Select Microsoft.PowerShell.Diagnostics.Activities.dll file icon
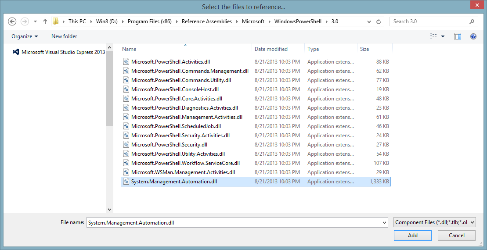The height and width of the screenshot is (250, 487). pos(126,108)
